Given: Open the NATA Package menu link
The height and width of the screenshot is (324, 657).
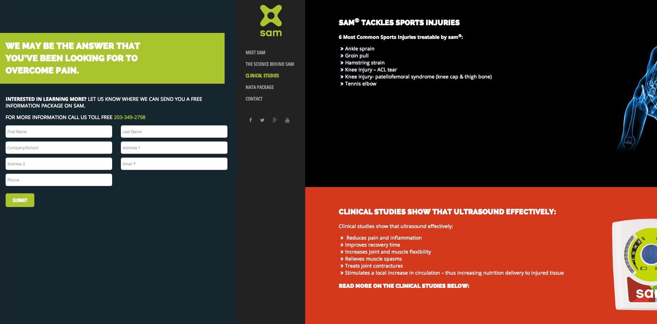Looking at the screenshot, I should click(259, 87).
